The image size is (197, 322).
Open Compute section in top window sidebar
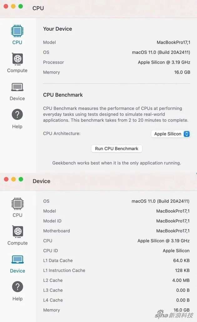[x=18, y=59]
